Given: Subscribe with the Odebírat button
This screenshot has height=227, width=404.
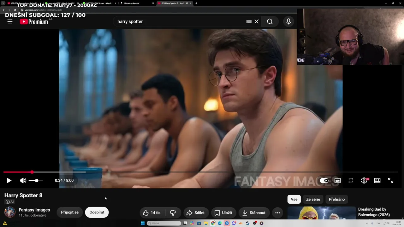Looking at the screenshot, I should pyautogui.click(x=97, y=212).
